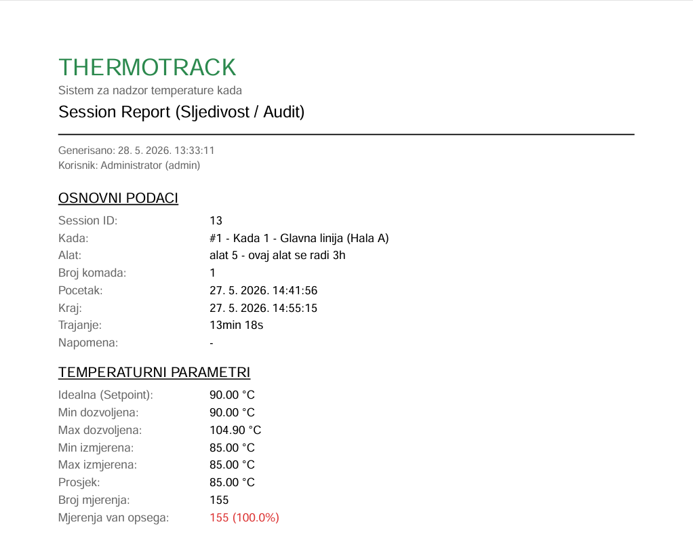Click the 'Broj mjerenja:' label

click(94, 500)
